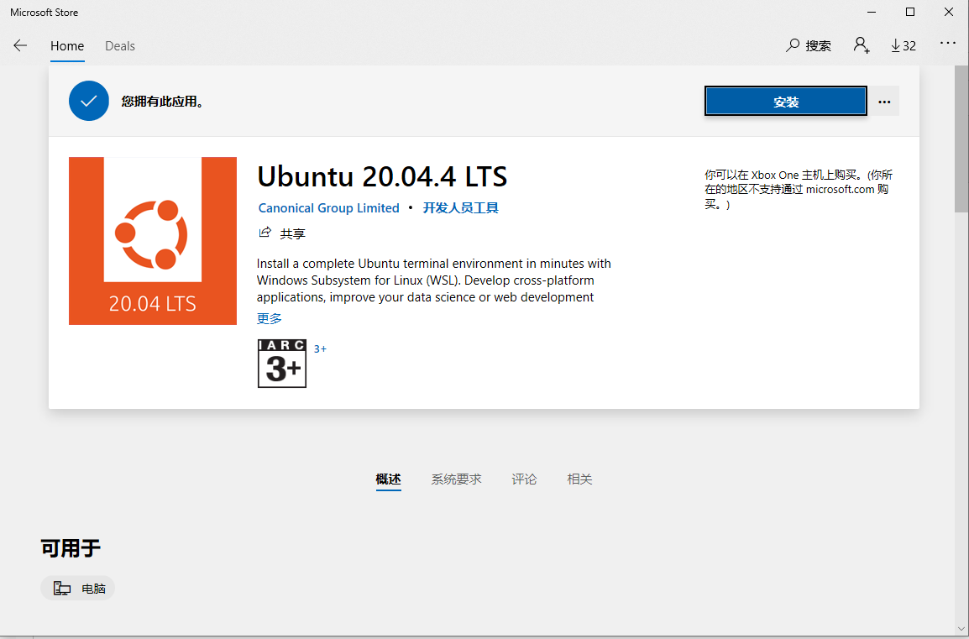Screen dimensions: 969x639
Task: Close the Microsoft Store window
Action: pyautogui.click(x=949, y=13)
